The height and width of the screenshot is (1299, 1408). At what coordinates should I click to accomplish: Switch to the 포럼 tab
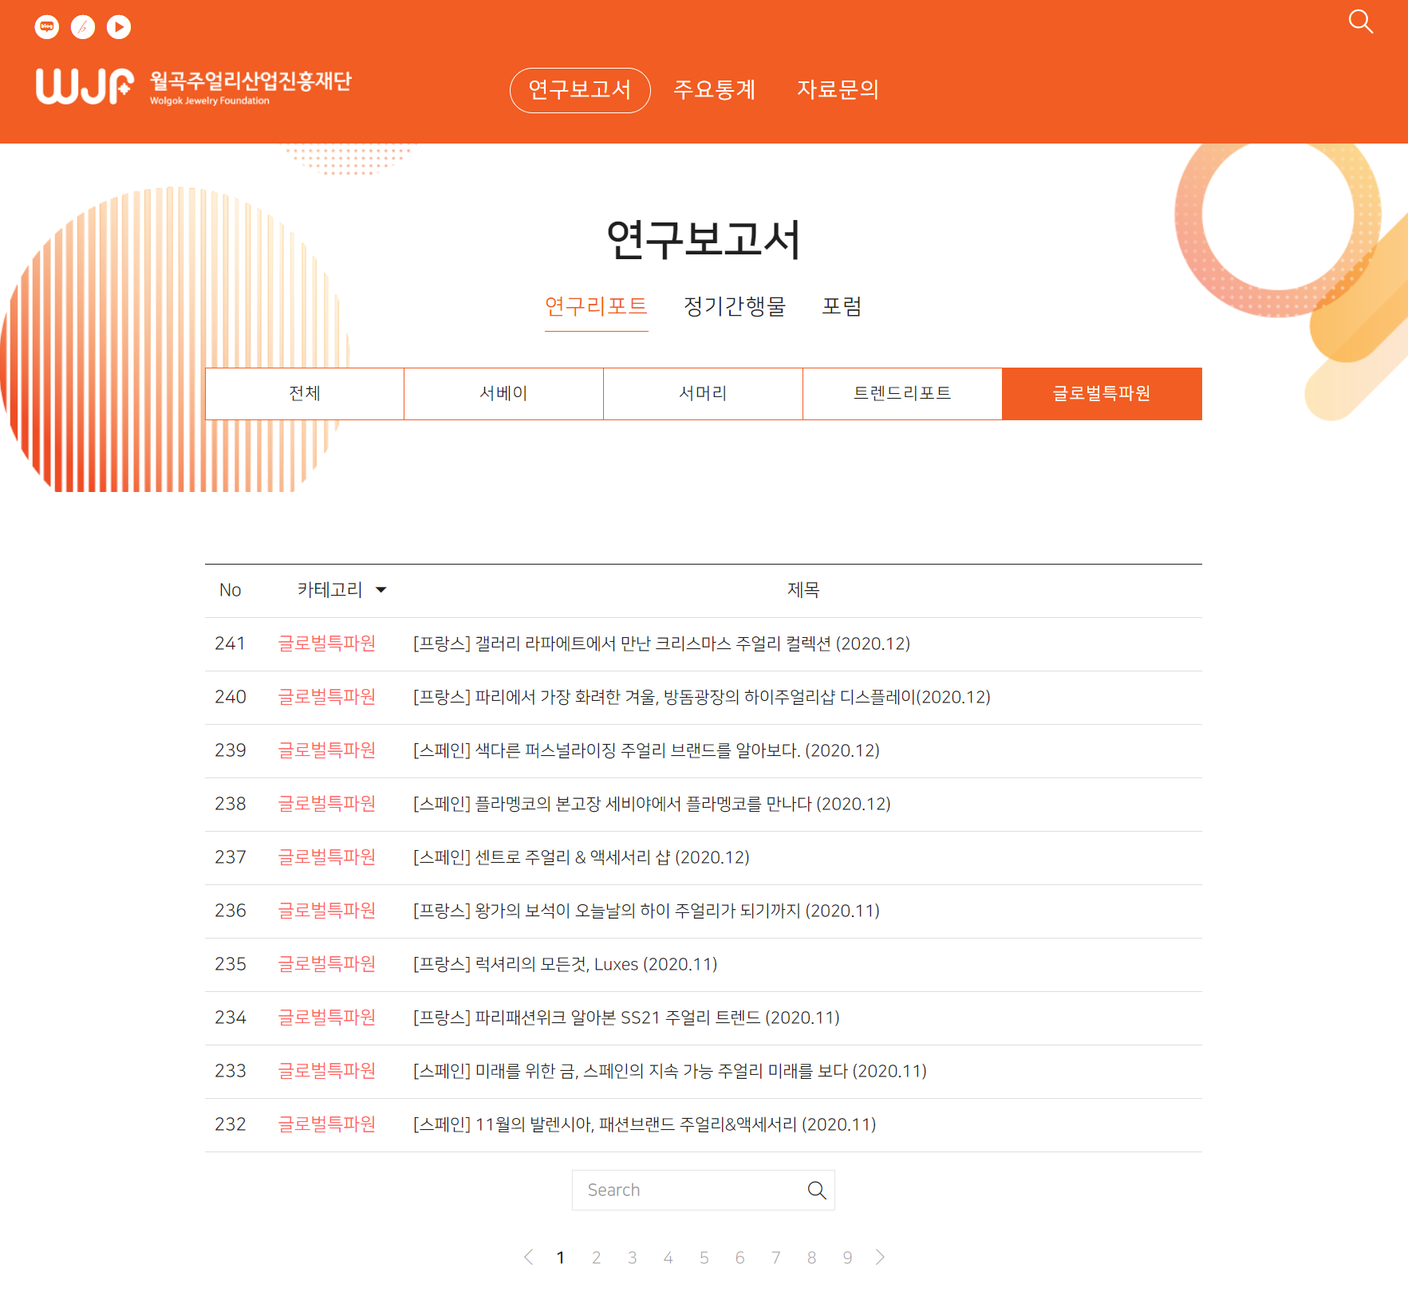[842, 306]
